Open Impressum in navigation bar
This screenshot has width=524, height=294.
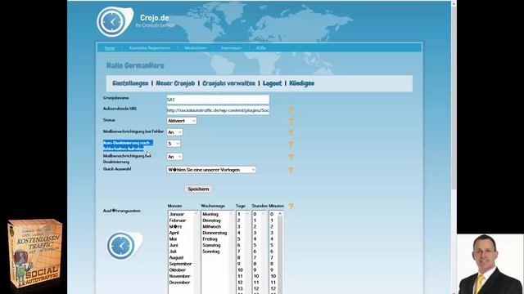pos(231,48)
